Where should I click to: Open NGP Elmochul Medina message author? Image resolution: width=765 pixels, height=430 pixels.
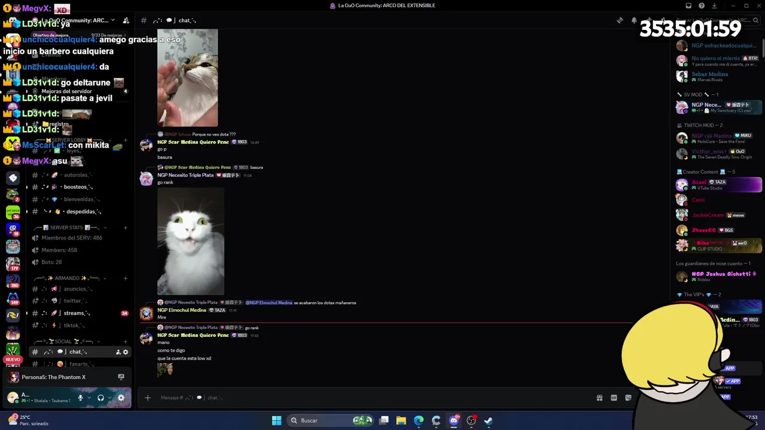pos(182,310)
